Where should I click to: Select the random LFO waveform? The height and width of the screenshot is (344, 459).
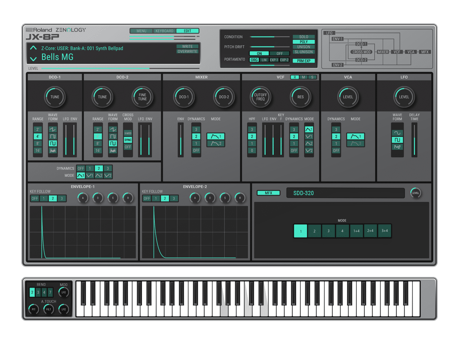coord(397,147)
